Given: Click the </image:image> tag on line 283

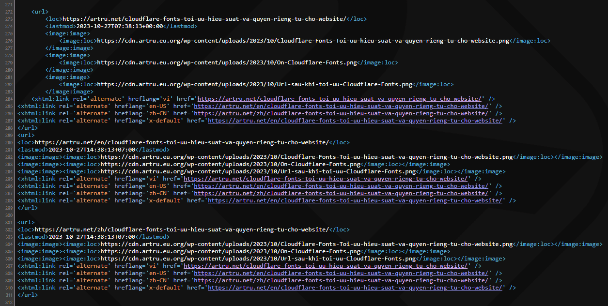Looking at the screenshot, I should click(x=69, y=92).
